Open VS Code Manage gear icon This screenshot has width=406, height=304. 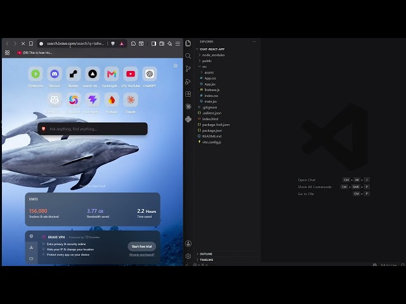[188, 256]
